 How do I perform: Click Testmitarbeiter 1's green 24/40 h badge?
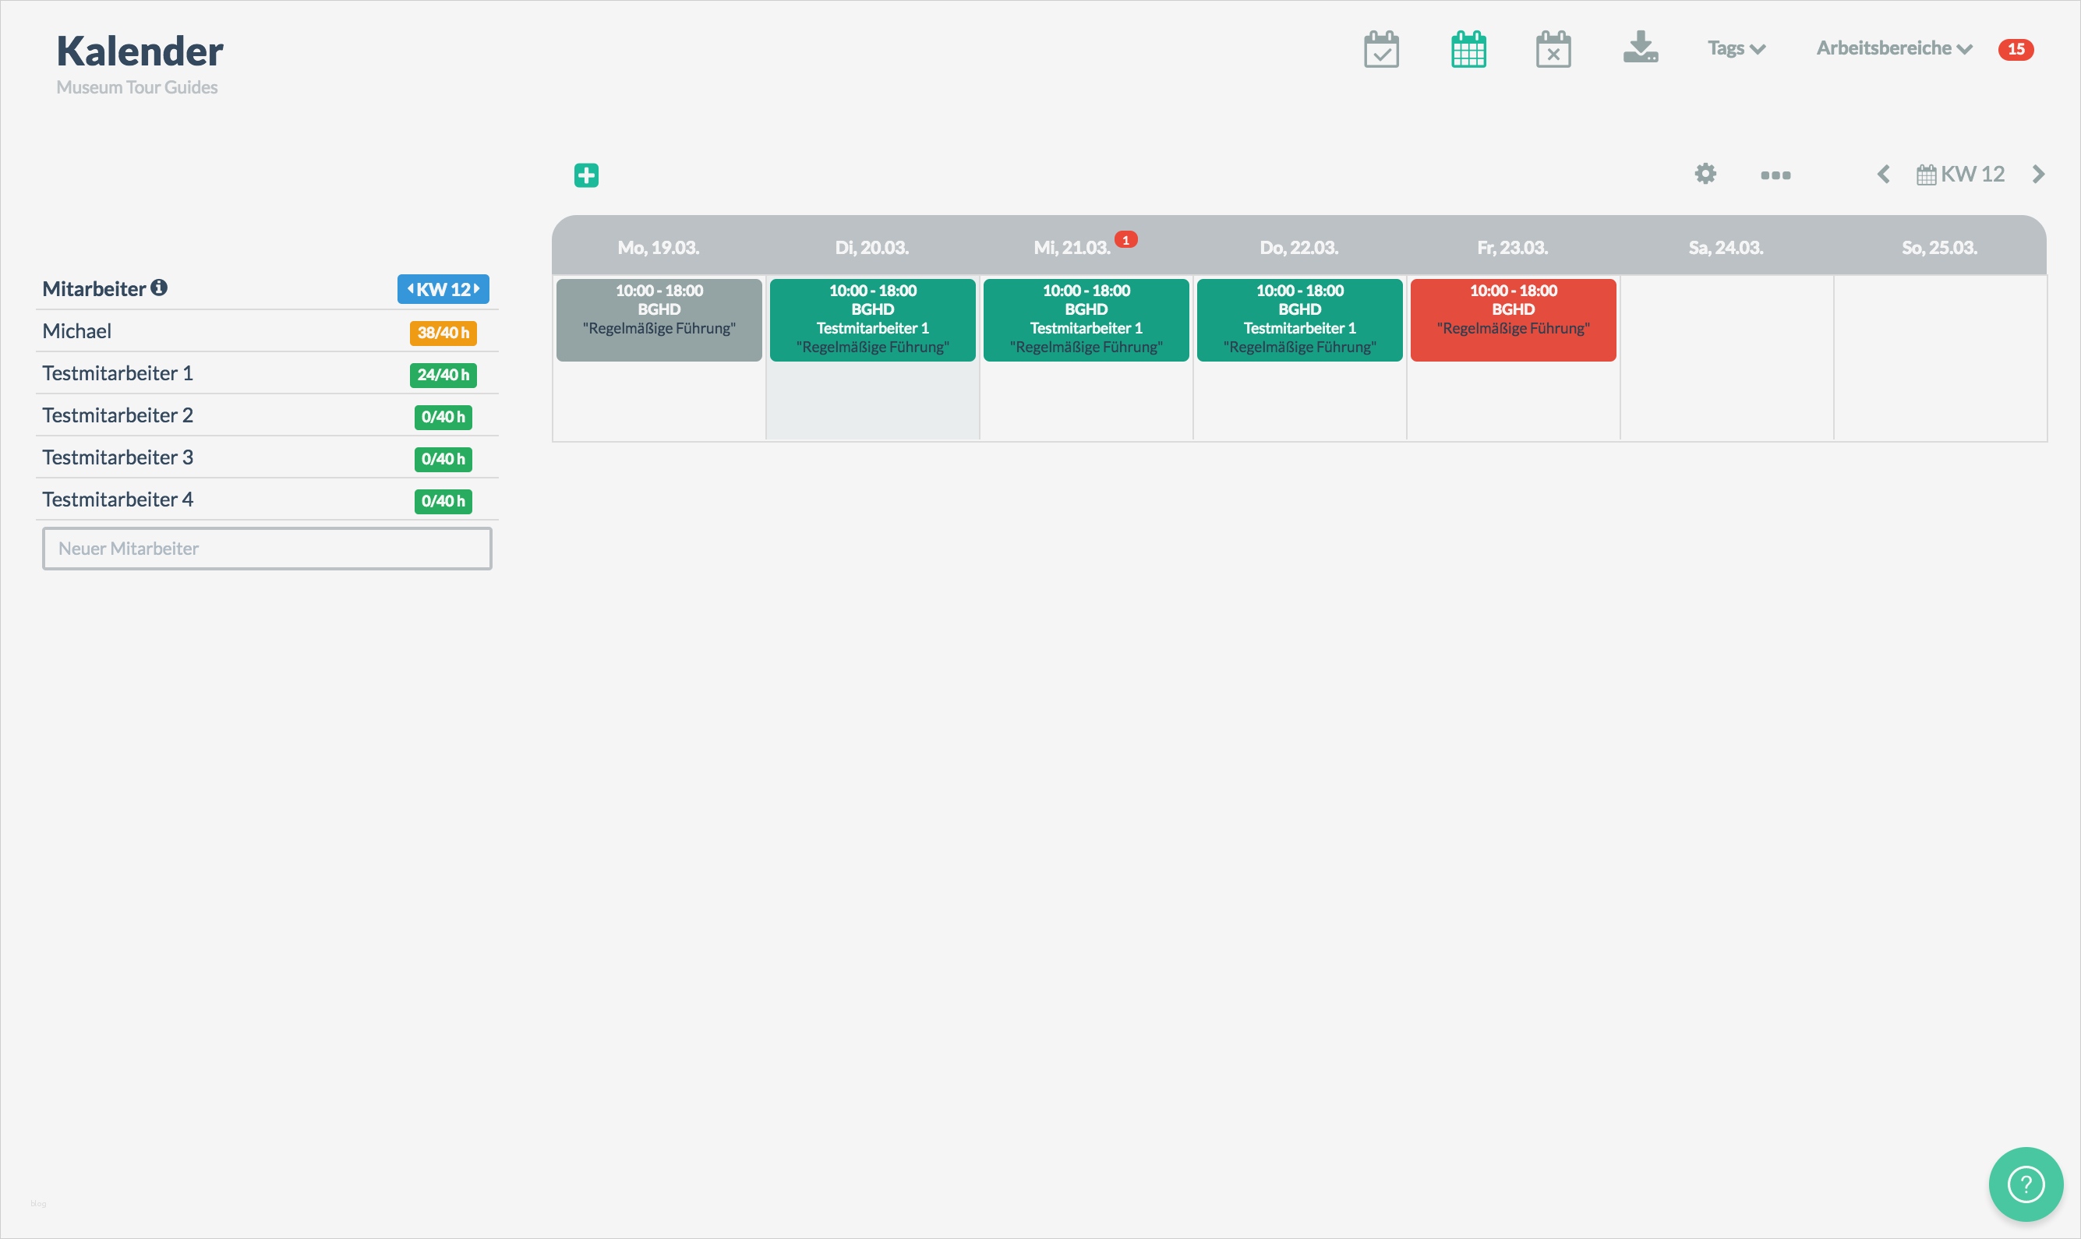pyautogui.click(x=443, y=374)
